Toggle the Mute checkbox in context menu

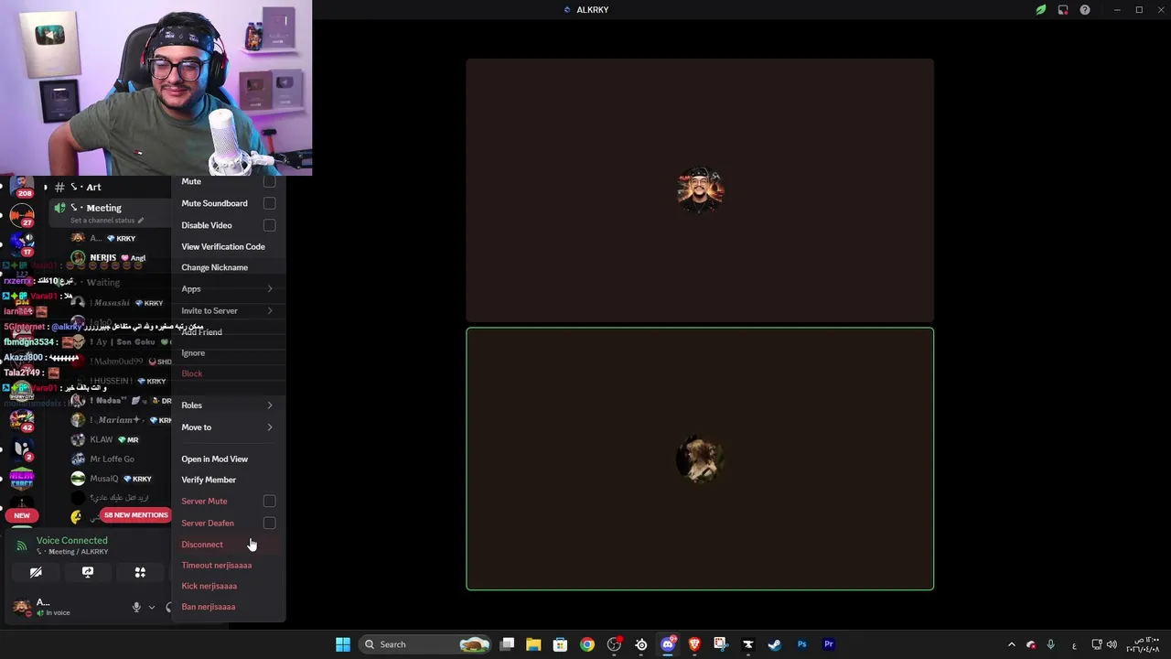click(269, 181)
